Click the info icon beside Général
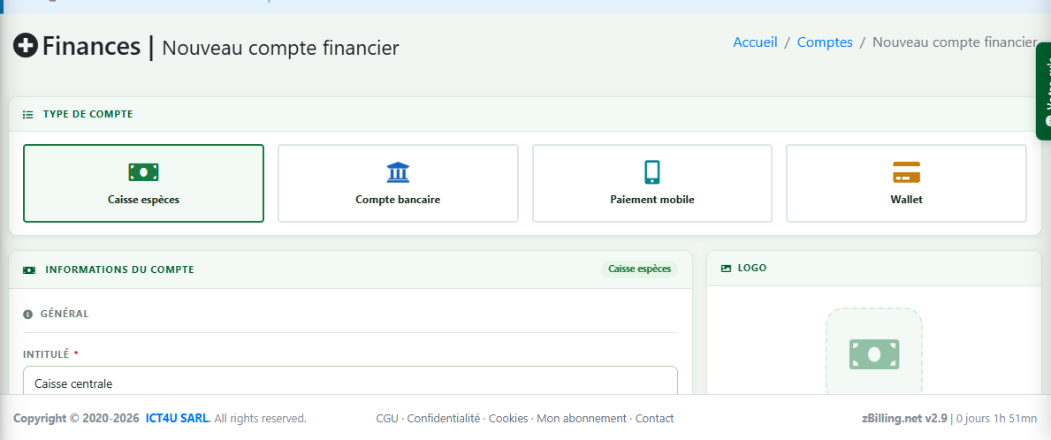Viewport: 1051px width, 440px height. coord(27,314)
